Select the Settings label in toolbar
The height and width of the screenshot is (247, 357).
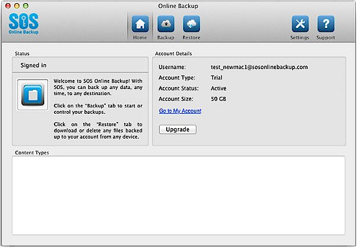tap(300, 38)
